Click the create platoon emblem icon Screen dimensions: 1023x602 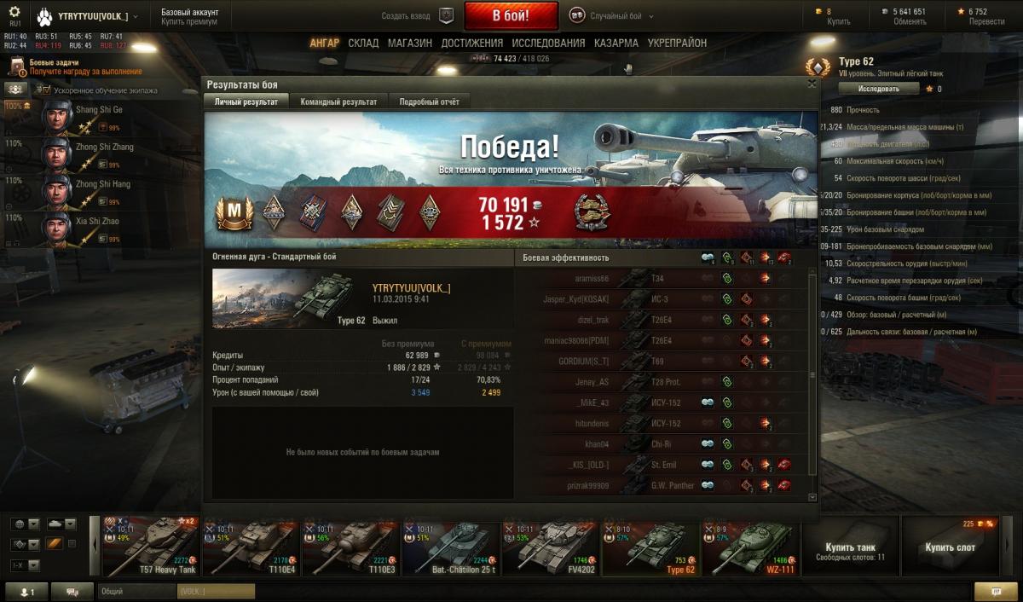pos(446,15)
